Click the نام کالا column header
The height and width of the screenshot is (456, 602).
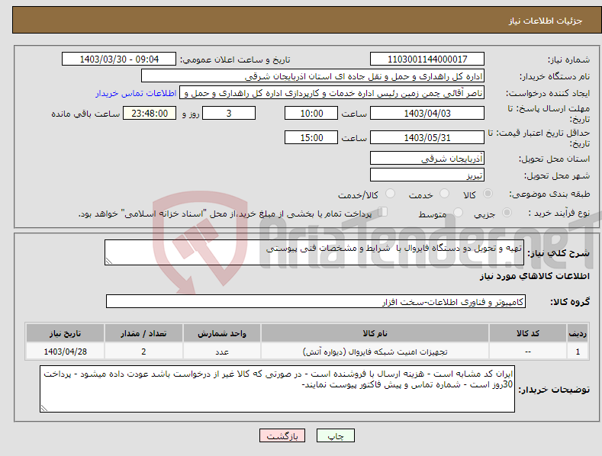[x=375, y=333]
